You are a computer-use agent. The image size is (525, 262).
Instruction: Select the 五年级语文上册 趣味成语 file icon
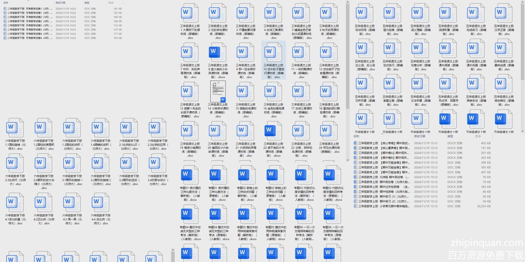[504, 48]
